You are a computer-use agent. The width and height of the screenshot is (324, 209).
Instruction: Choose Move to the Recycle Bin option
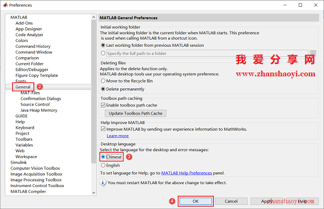[103, 81]
